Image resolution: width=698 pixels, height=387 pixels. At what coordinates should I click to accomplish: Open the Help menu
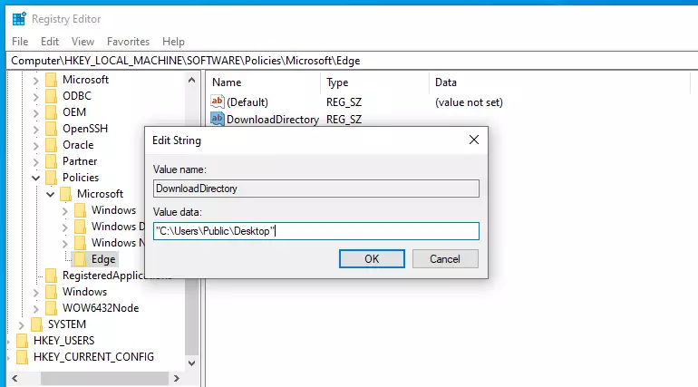click(x=173, y=42)
